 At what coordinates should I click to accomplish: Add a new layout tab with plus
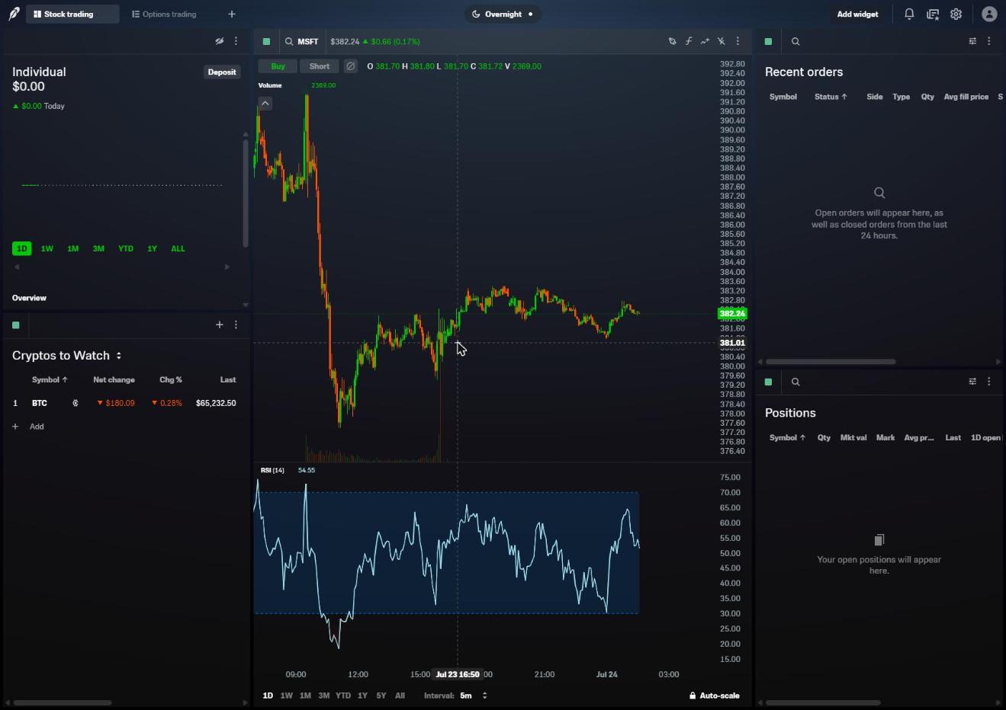232,14
